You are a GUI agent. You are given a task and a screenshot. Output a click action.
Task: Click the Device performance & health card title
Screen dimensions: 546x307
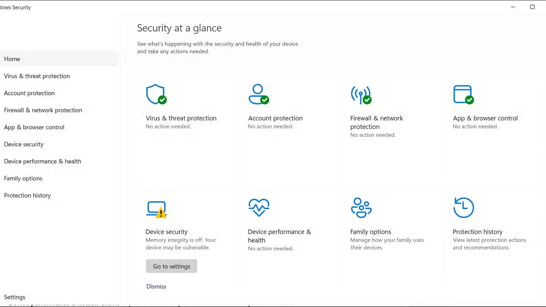click(279, 236)
